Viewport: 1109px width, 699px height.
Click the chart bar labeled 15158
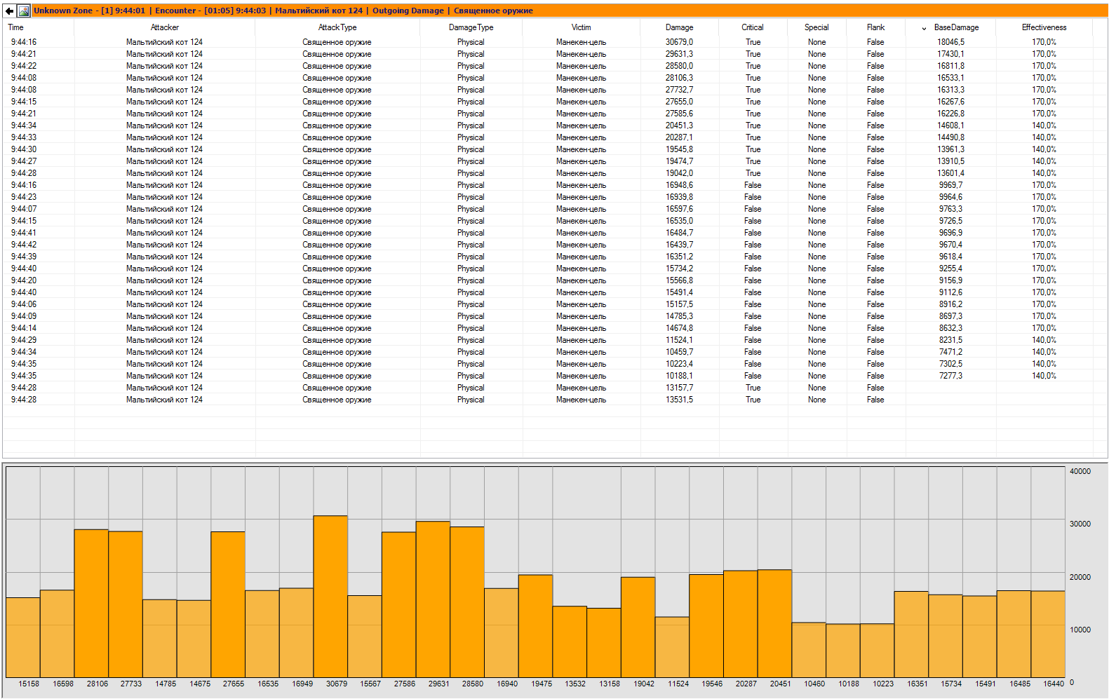pyautogui.click(x=23, y=637)
